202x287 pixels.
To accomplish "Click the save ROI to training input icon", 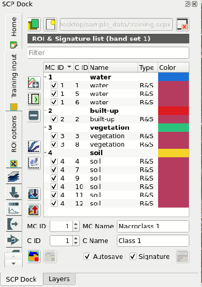I will (x=34, y=257).
